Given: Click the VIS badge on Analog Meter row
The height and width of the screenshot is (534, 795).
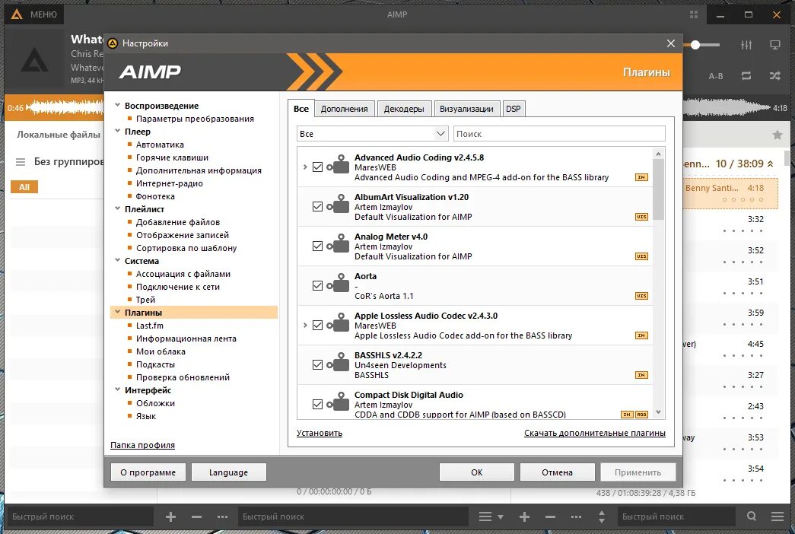Looking at the screenshot, I should point(641,256).
